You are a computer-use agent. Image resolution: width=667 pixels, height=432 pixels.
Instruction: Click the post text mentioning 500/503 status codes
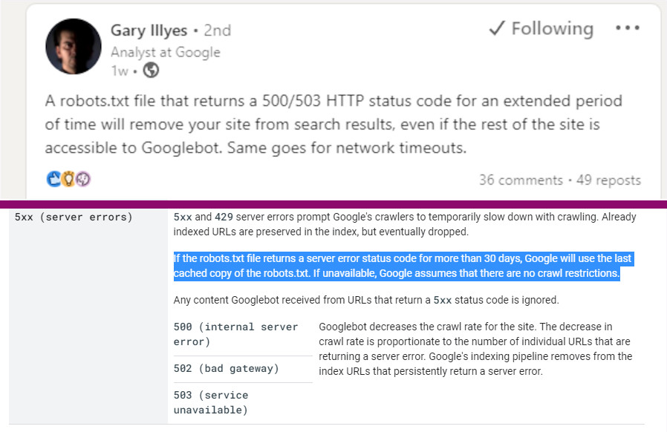[333, 124]
